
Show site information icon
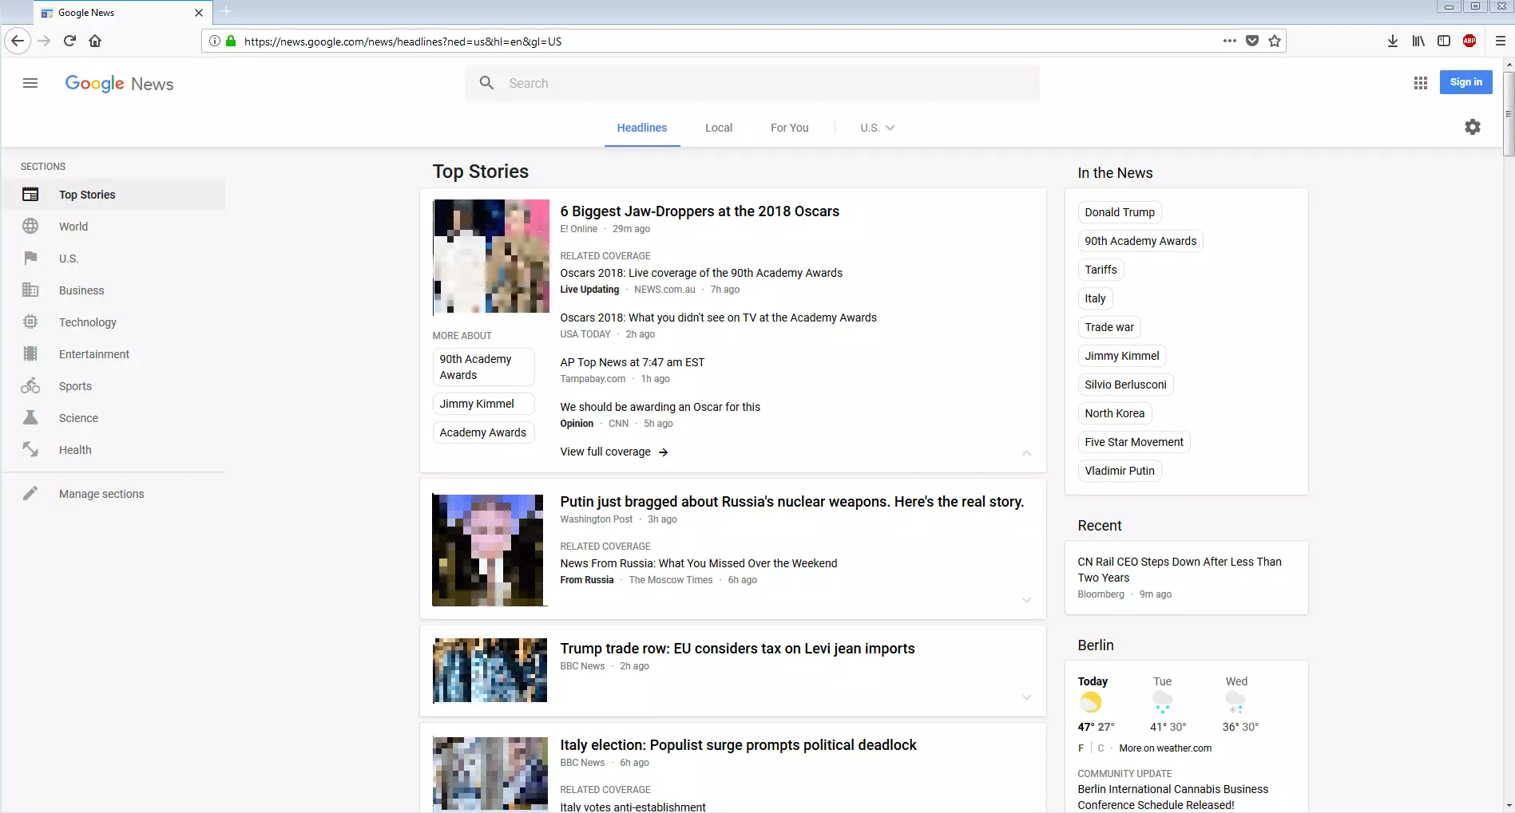point(214,41)
